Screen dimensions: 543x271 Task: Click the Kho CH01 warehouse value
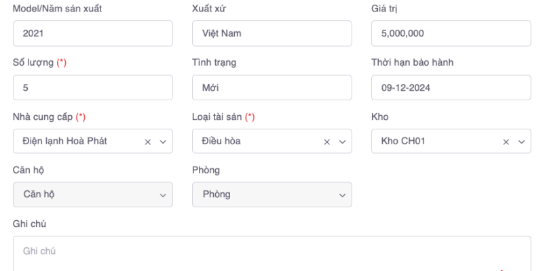(x=403, y=141)
